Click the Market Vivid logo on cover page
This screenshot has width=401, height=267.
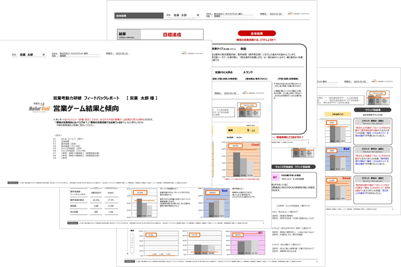39,108
